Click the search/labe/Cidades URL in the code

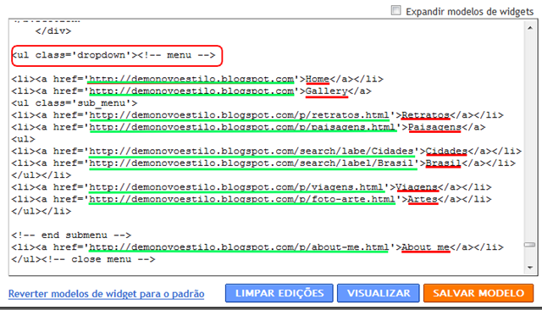pos(252,151)
